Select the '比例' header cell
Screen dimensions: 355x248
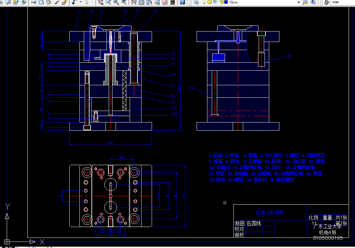pos(313,218)
